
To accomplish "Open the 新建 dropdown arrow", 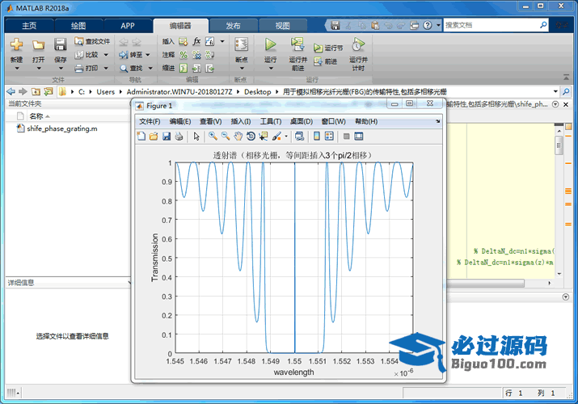I will [17, 68].
